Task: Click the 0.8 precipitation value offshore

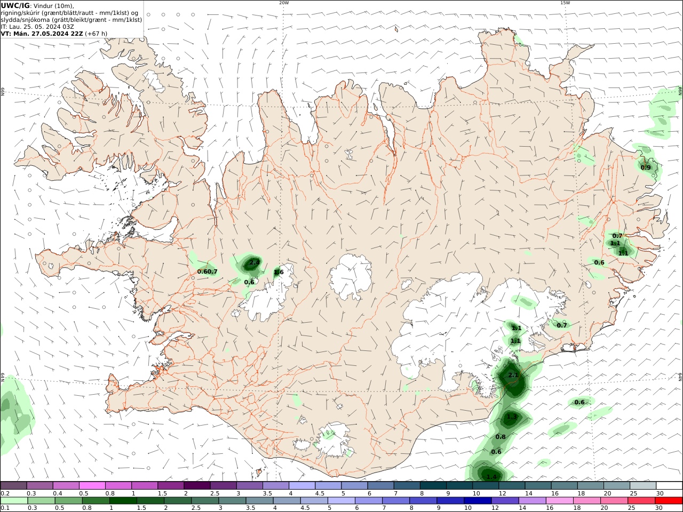Action: tap(501, 437)
